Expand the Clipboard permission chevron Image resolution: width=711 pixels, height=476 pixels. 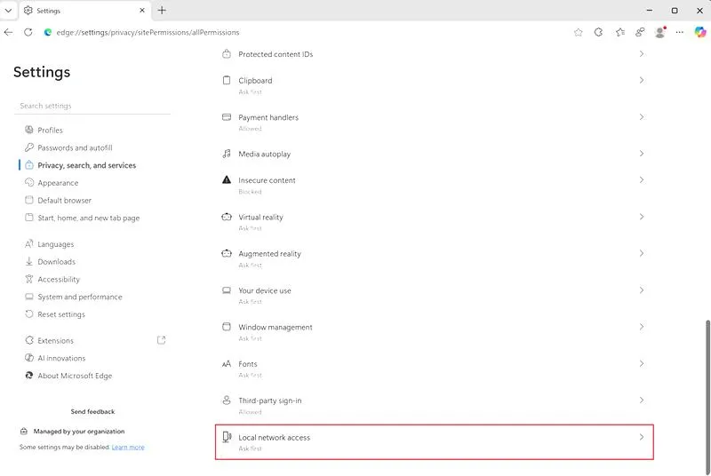tap(642, 80)
